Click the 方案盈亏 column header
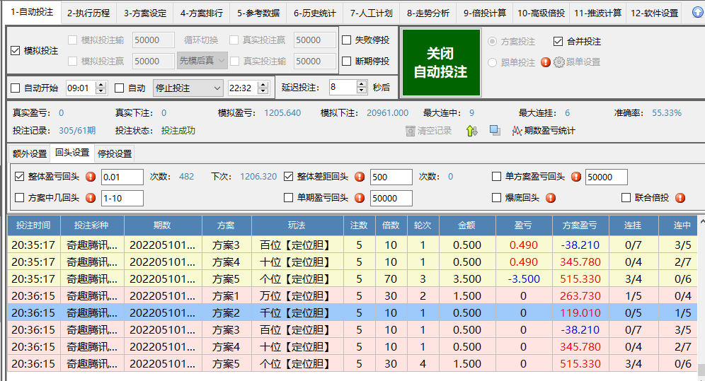This screenshot has width=705, height=381. [580, 225]
